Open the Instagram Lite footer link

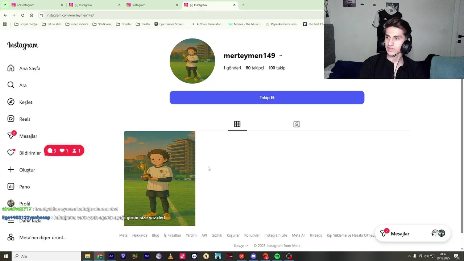tap(276, 235)
